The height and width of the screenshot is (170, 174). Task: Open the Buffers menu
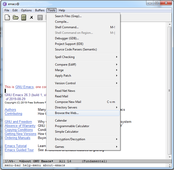(x=40, y=10)
